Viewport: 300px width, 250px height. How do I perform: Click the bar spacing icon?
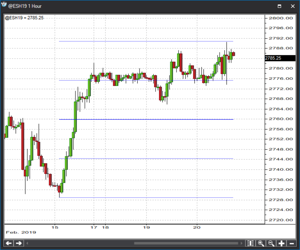pos(250,243)
